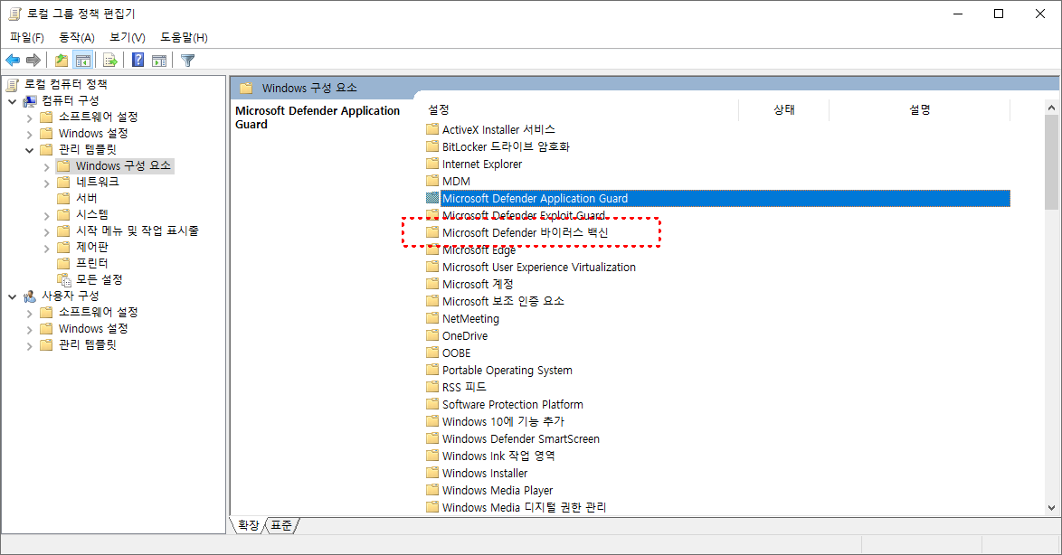The image size is (1062, 555).
Task: Expand the 네트워크 node
Action: [x=47, y=181]
